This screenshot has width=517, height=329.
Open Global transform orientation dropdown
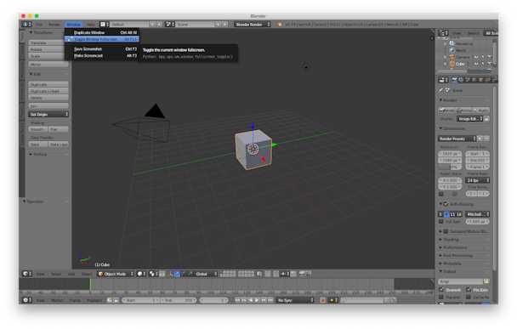pyautogui.click(x=206, y=274)
